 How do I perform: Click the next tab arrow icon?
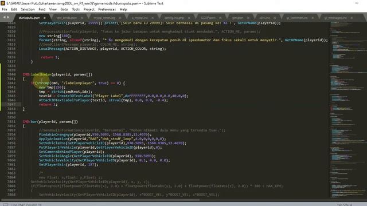click(x=8, y=17)
